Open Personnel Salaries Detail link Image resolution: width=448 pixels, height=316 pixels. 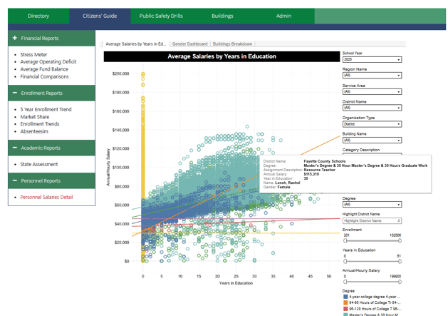[46, 198]
